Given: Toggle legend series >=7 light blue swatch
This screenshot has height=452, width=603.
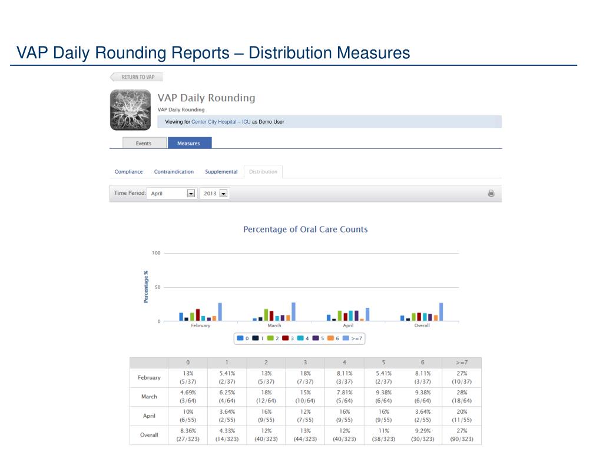Looking at the screenshot, I should click(346, 338).
